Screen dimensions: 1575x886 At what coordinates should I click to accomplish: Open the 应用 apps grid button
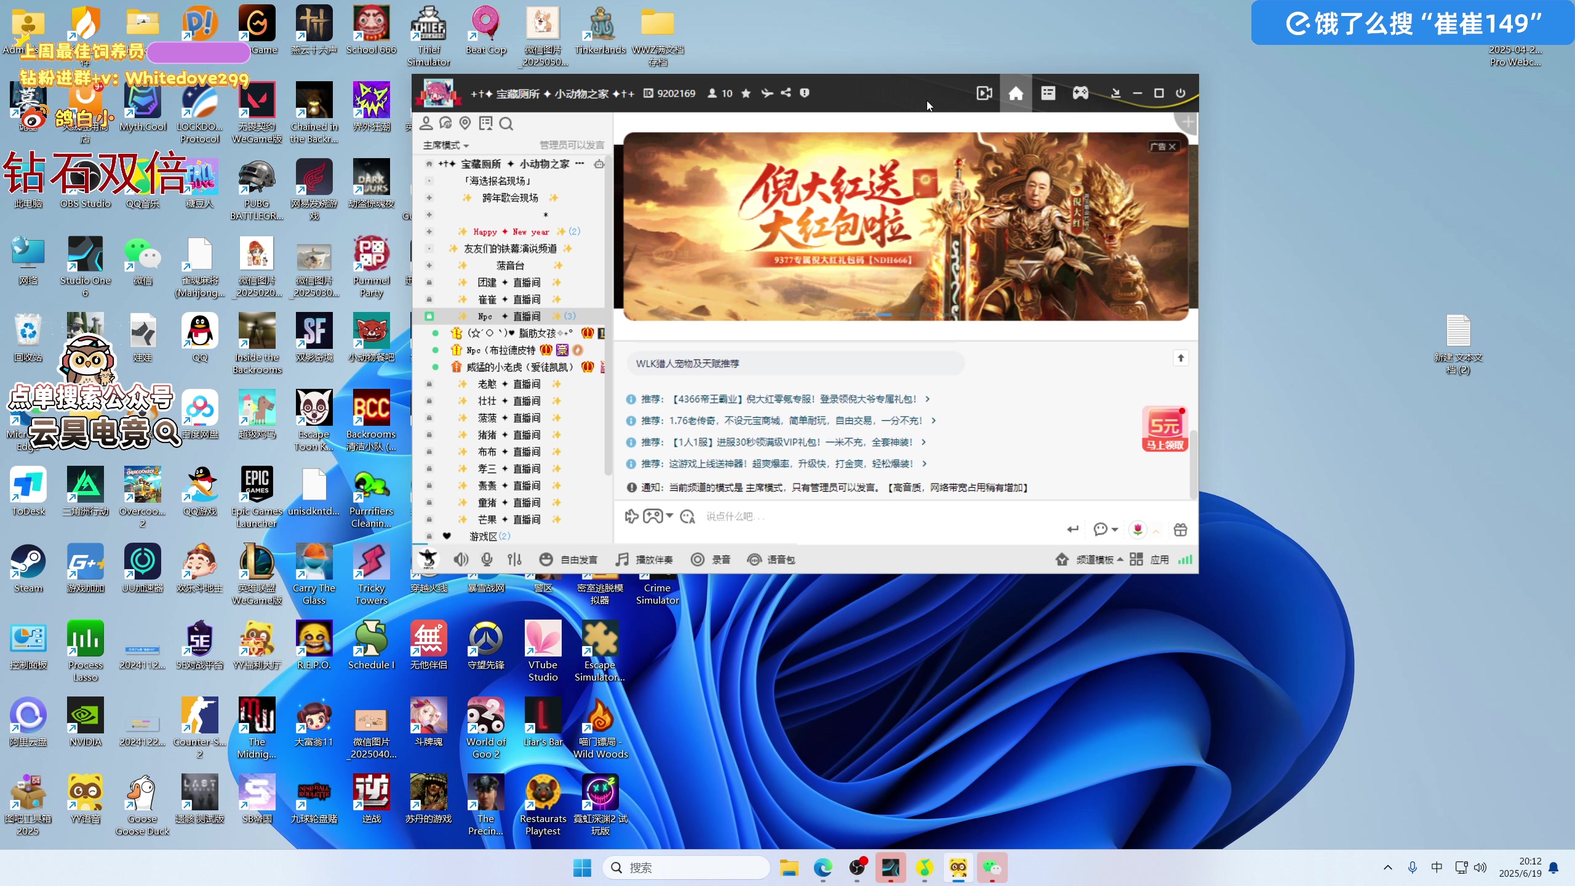(1149, 559)
